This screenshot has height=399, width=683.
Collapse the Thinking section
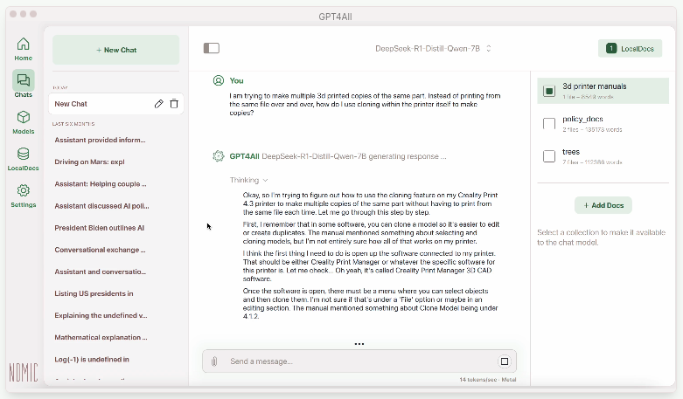click(249, 180)
